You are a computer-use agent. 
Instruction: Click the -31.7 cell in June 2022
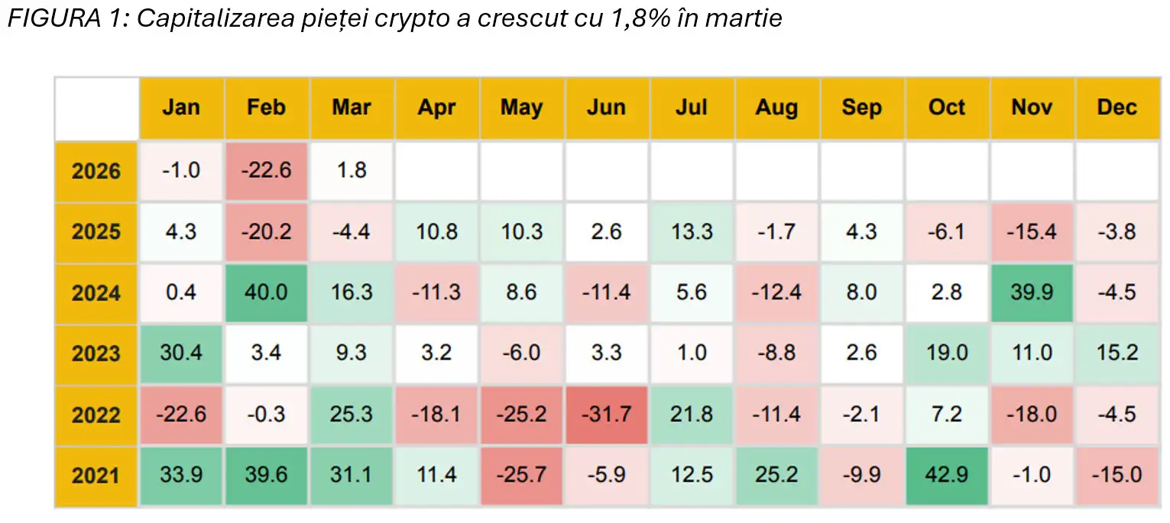tap(607, 415)
